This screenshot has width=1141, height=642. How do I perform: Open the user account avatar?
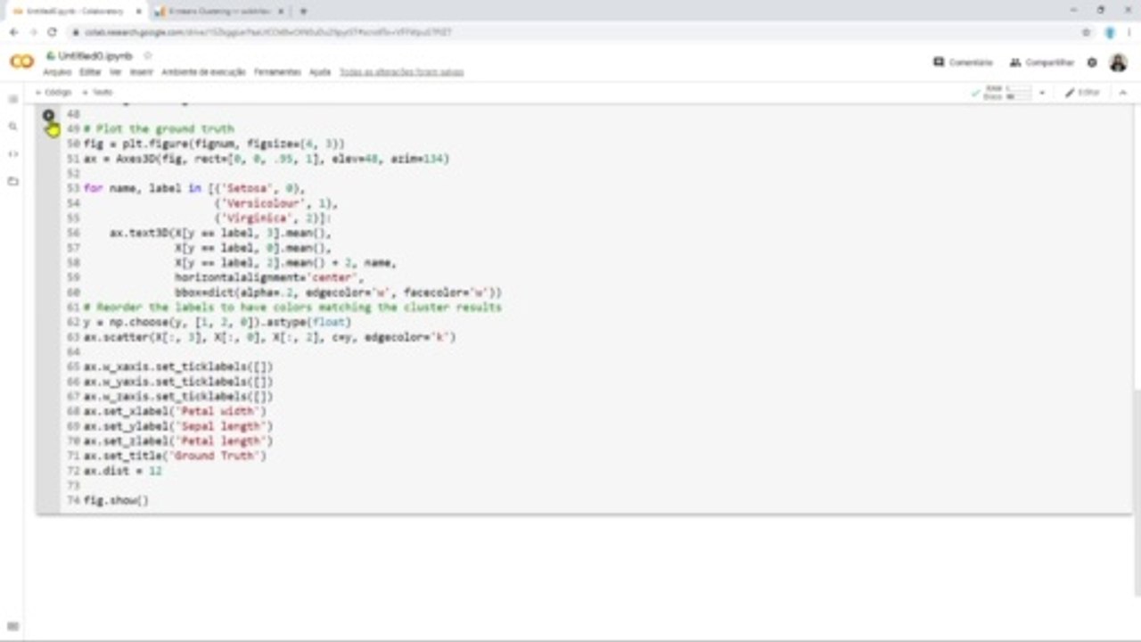[1118, 62]
